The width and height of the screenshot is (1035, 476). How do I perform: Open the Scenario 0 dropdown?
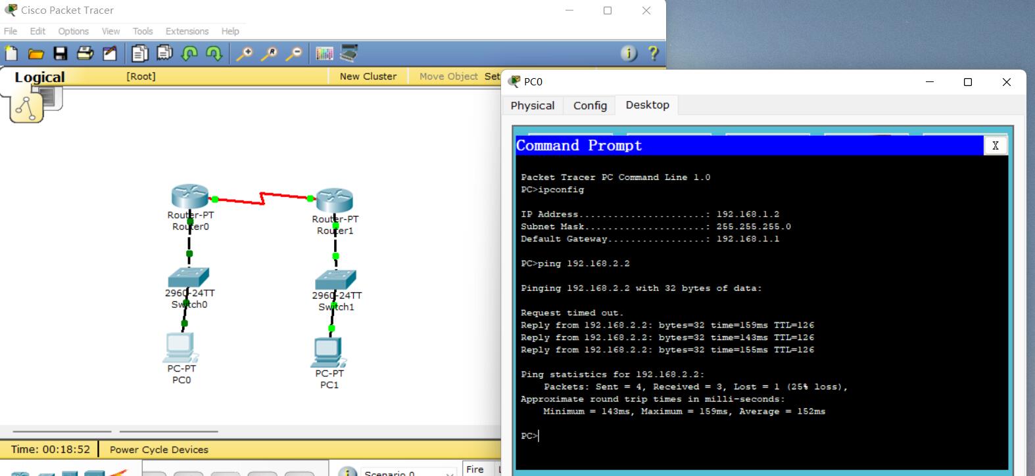[408, 472]
